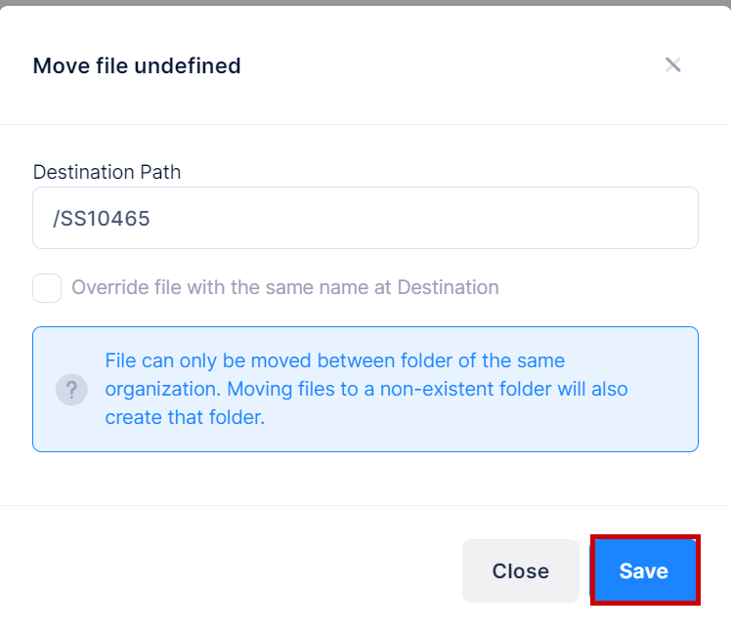This screenshot has height=631, width=731.
Task: Toggle the checkbox below Destination Path
Action: click(x=47, y=288)
